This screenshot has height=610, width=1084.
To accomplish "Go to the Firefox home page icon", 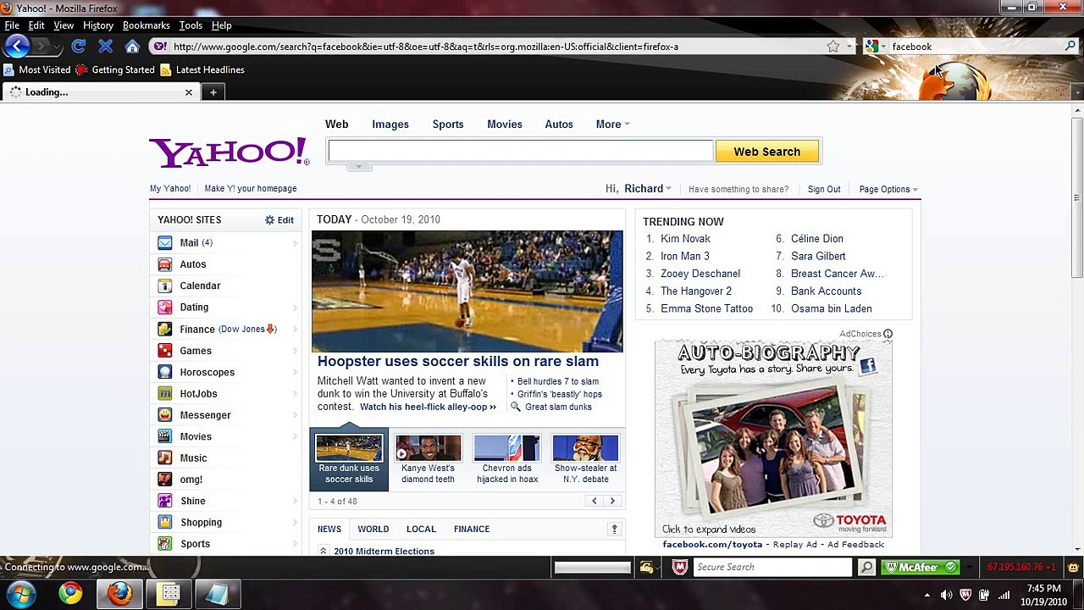I will click(x=132, y=47).
